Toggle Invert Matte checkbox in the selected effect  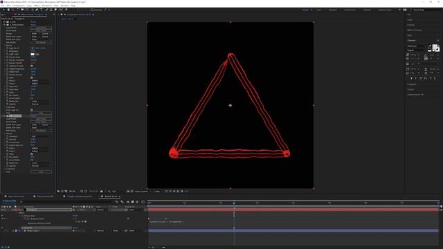click(32, 160)
